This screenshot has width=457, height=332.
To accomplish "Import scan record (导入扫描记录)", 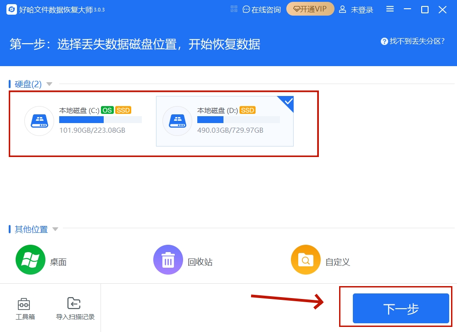I will pyautogui.click(x=75, y=309).
